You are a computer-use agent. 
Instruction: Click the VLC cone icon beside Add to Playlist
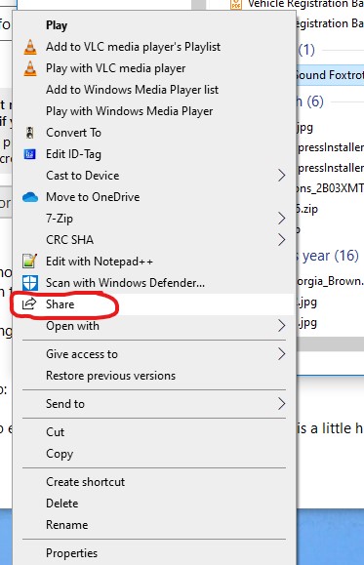30,47
